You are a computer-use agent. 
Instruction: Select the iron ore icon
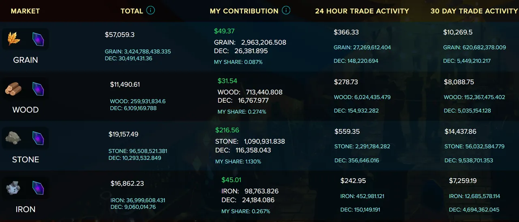(x=13, y=188)
